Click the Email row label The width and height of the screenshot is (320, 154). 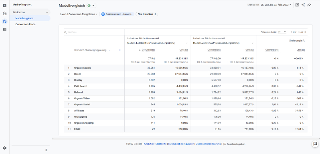coord(77,129)
